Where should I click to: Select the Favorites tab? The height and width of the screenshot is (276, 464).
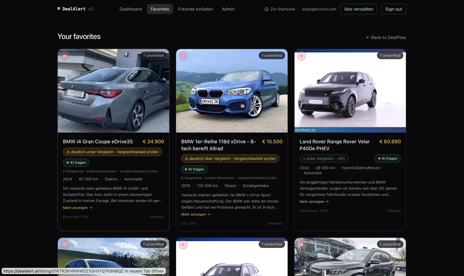160,9
